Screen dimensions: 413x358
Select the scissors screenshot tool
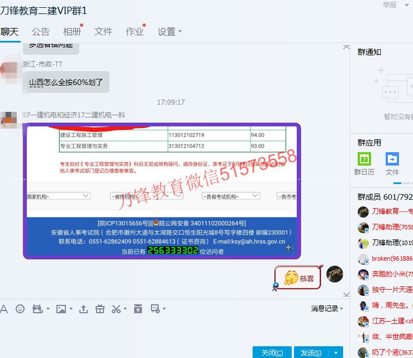(x=116, y=309)
